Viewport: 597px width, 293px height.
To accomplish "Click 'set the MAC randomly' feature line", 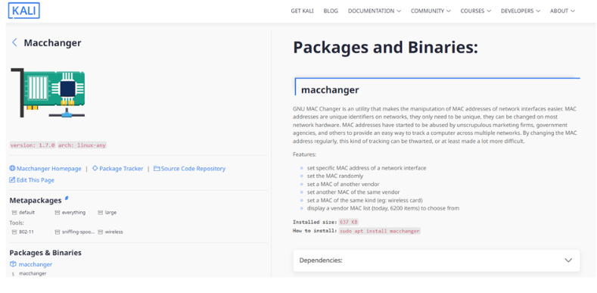I will [335, 176].
